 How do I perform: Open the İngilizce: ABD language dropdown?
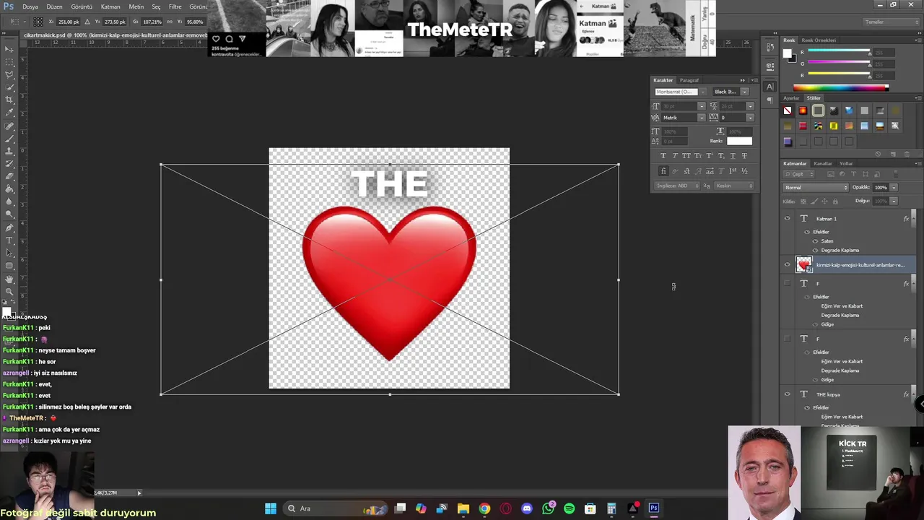677,186
